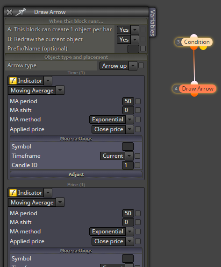Collapse 'Object type and placement' header

point(76,57)
